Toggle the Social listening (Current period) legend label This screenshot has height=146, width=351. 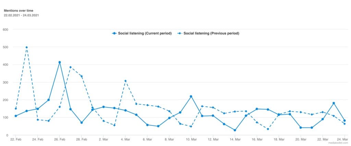coord(145,34)
